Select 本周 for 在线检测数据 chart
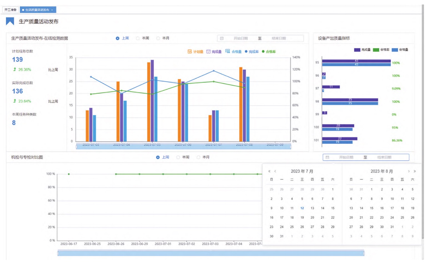This screenshot has width=427, height=263. [138, 38]
